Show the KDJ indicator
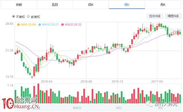The image size is (183, 112). click(119, 108)
